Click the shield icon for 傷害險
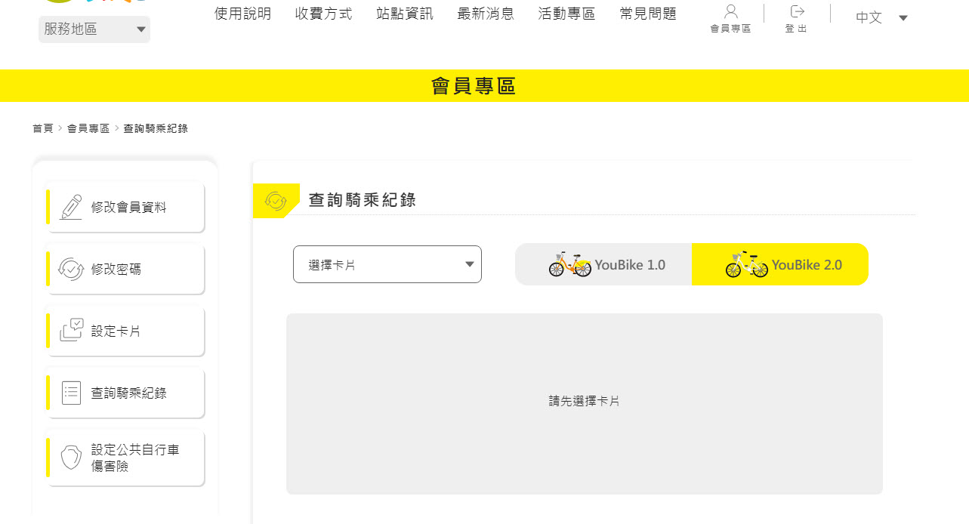Viewport: 969px width, 524px height. (x=71, y=458)
